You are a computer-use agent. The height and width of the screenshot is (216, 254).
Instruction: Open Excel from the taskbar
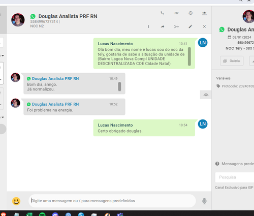[x=29, y=214]
